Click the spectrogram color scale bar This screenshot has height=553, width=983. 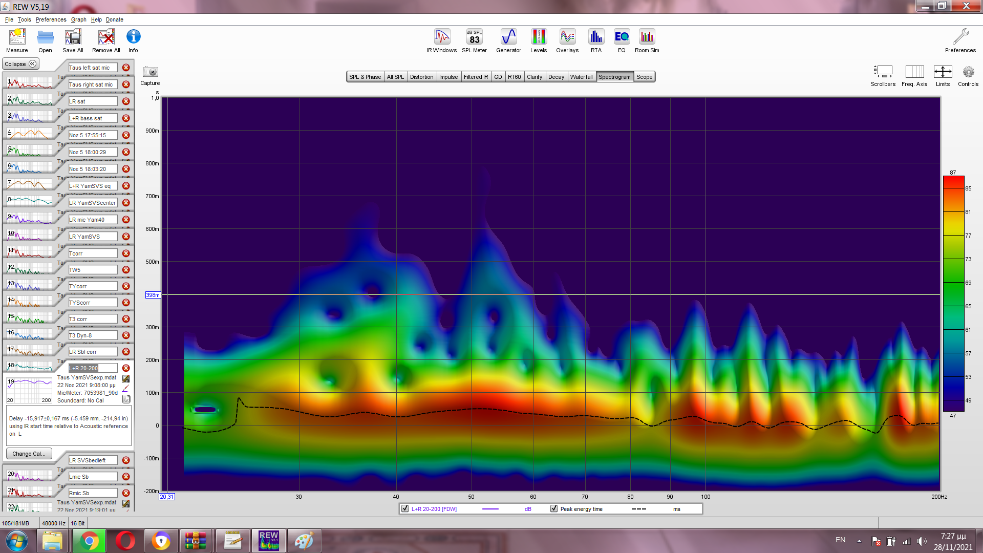[x=953, y=293]
